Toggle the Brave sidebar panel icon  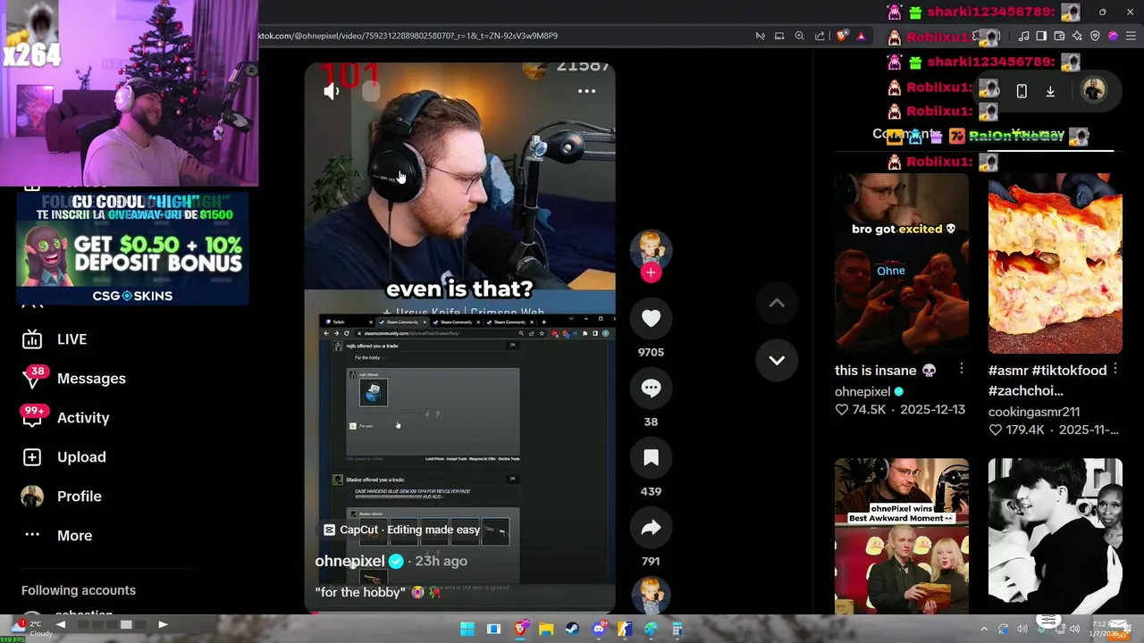click(1041, 36)
